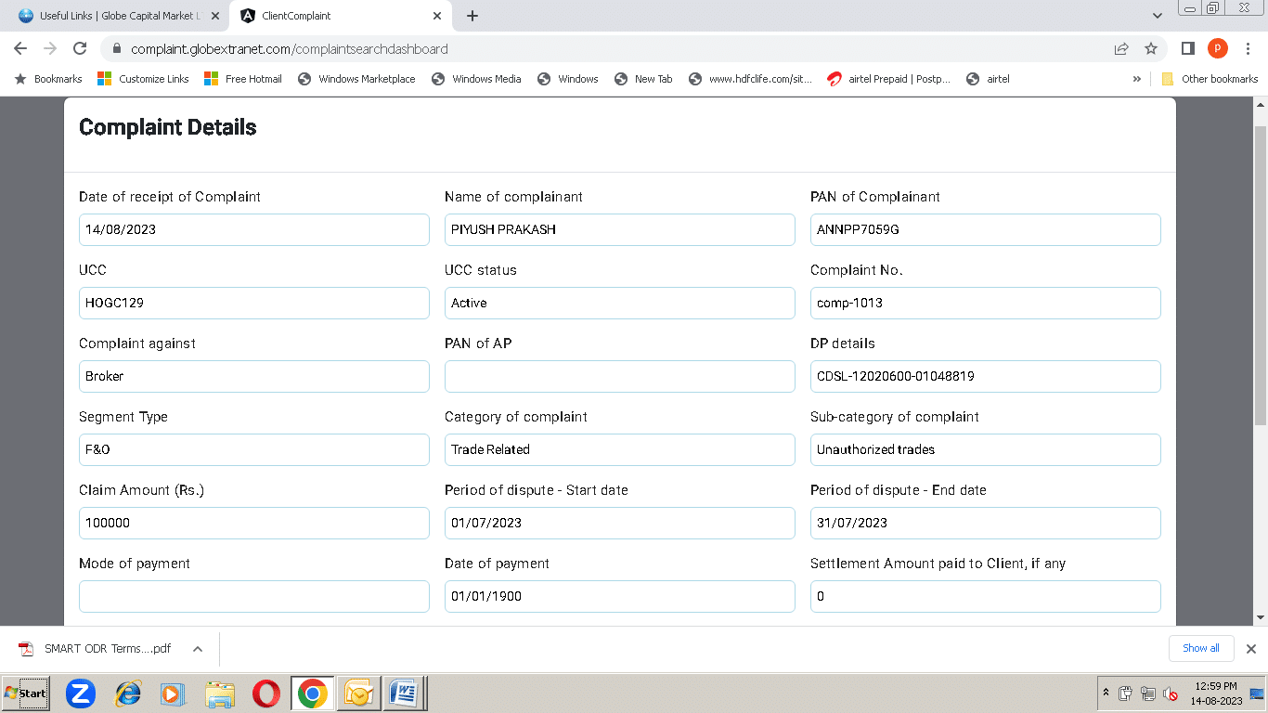1268x713 pixels.
Task: Open options for SMART ODR Terms download
Action: 198,649
